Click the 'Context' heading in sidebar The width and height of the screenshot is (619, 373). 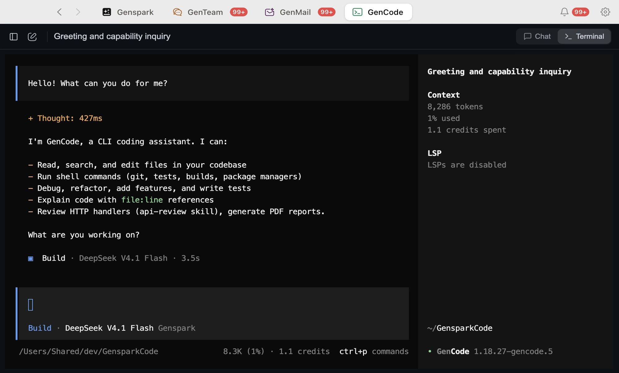click(444, 95)
